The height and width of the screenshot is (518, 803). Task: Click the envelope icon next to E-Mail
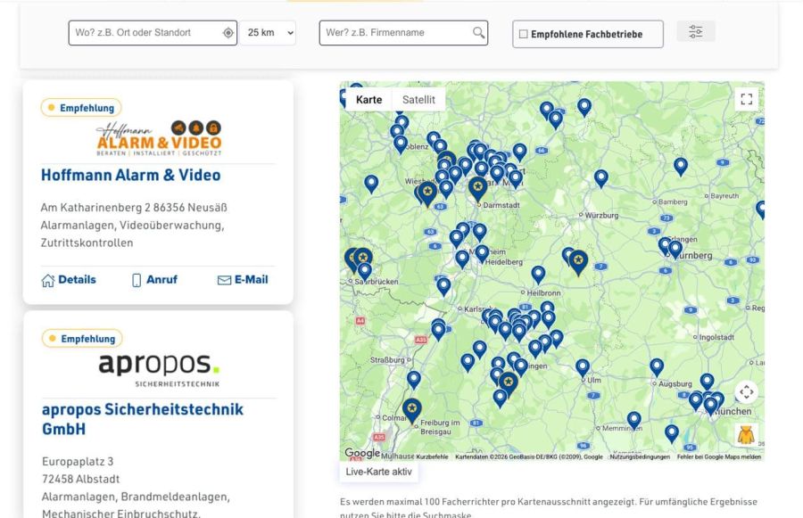tap(224, 281)
